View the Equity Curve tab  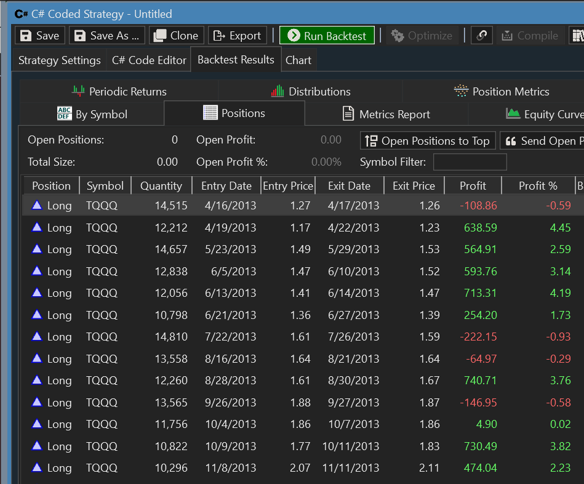[545, 115]
